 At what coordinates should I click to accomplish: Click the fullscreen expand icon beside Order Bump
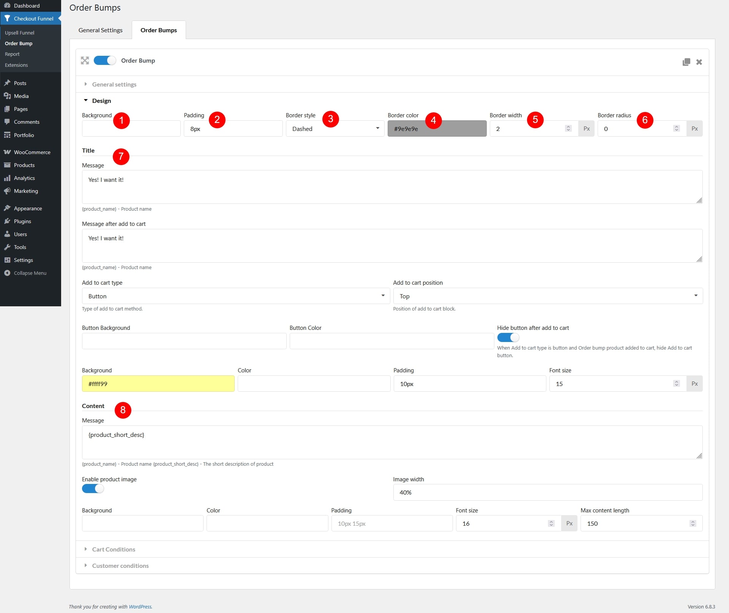point(85,61)
